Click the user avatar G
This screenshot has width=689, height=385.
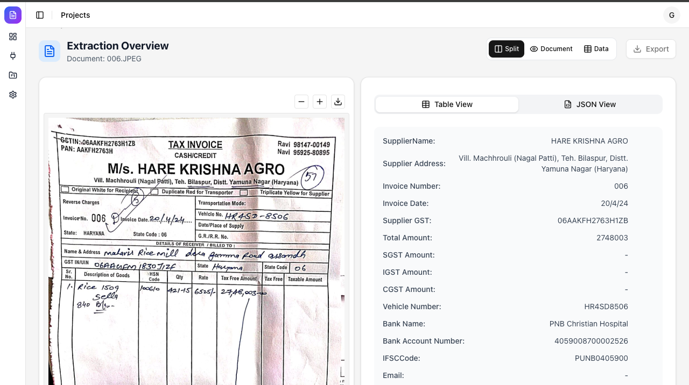coord(672,15)
